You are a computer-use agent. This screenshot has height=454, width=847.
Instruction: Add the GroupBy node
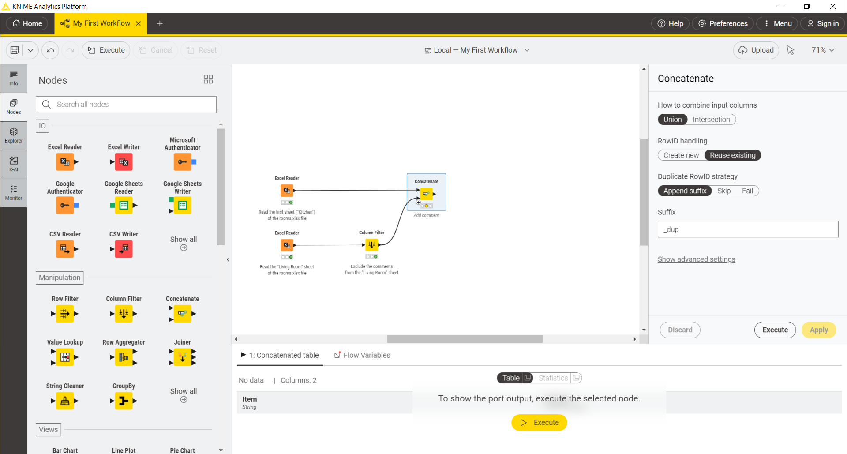click(124, 401)
